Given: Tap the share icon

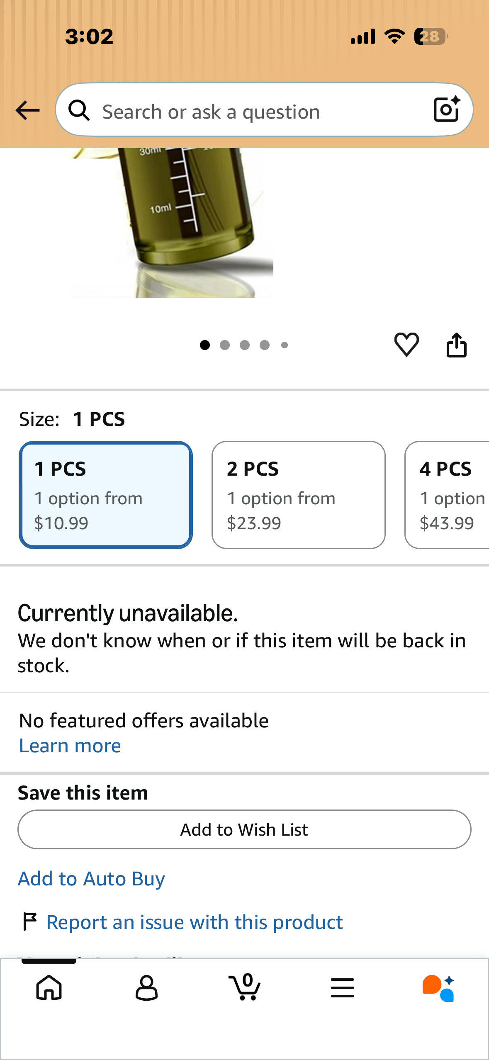Looking at the screenshot, I should pos(457,345).
